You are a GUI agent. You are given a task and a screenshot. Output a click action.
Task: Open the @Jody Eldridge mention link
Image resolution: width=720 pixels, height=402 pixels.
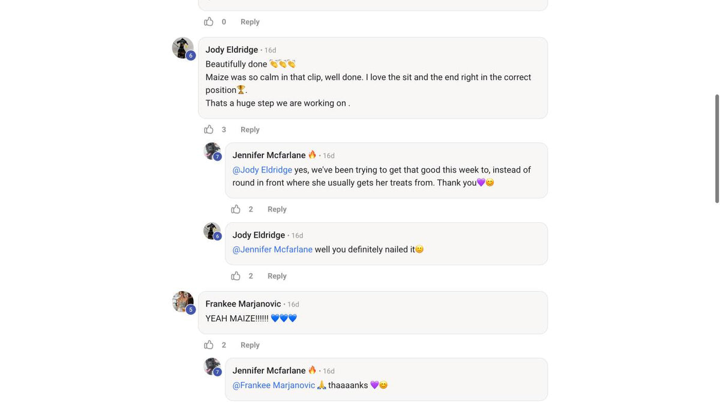(262, 170)
